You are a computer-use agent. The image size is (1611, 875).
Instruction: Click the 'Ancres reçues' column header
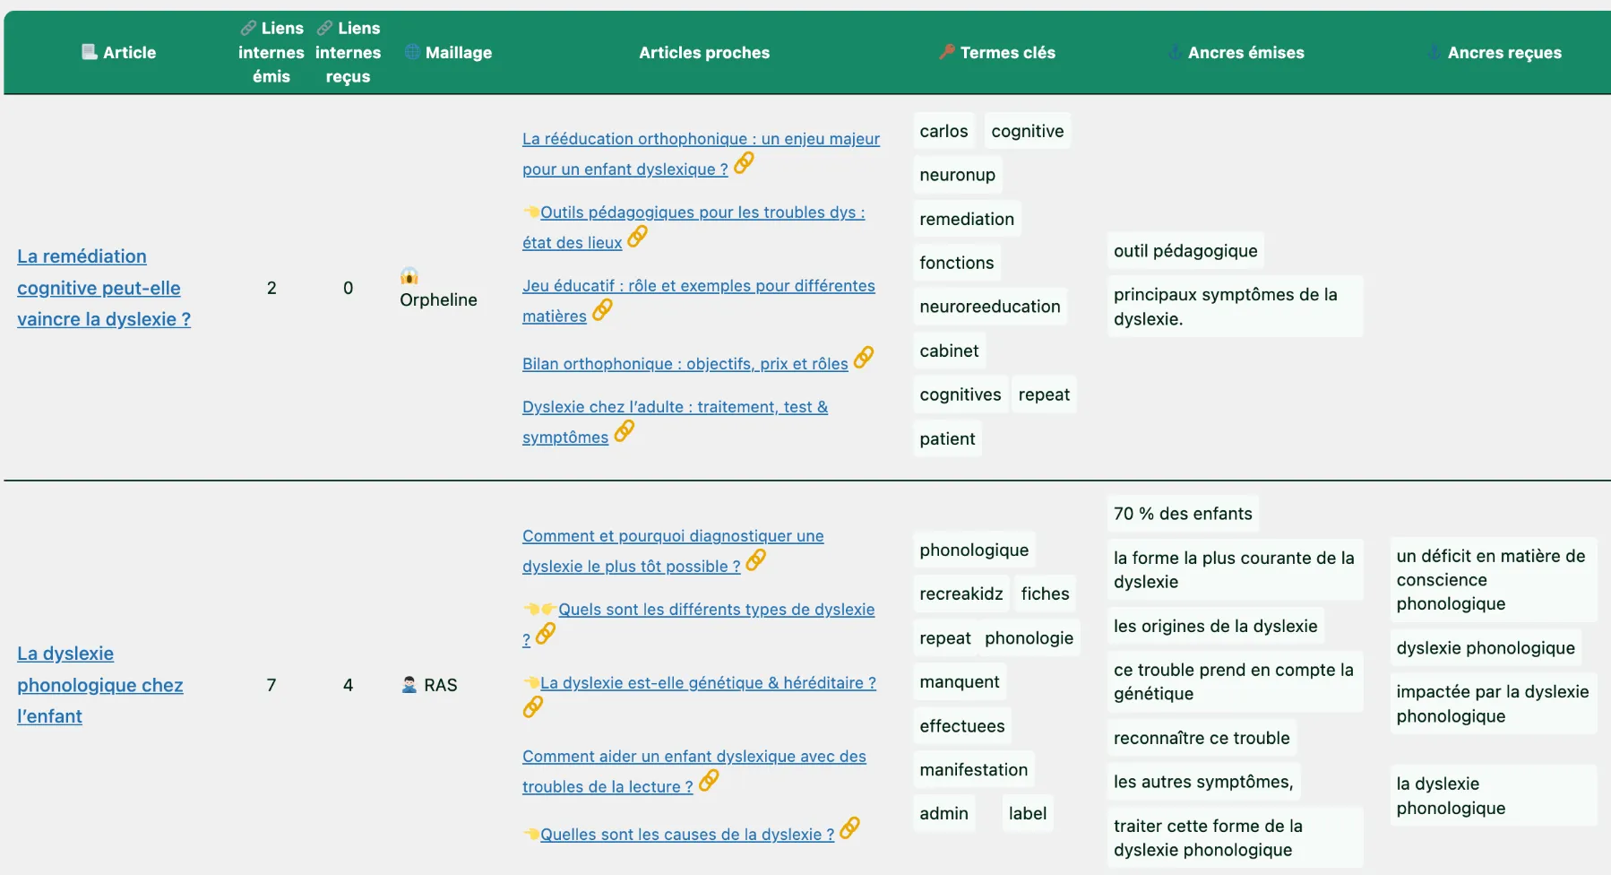1503,53
